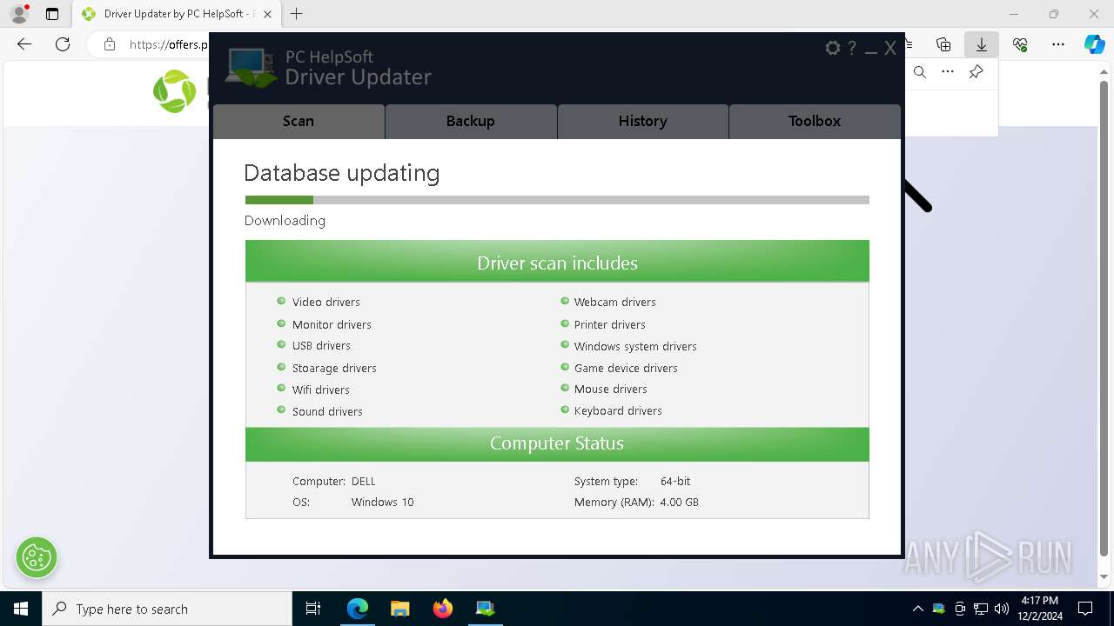Click the 'Mouse drivers' list item
The image size is (1114, 626).
610,389
